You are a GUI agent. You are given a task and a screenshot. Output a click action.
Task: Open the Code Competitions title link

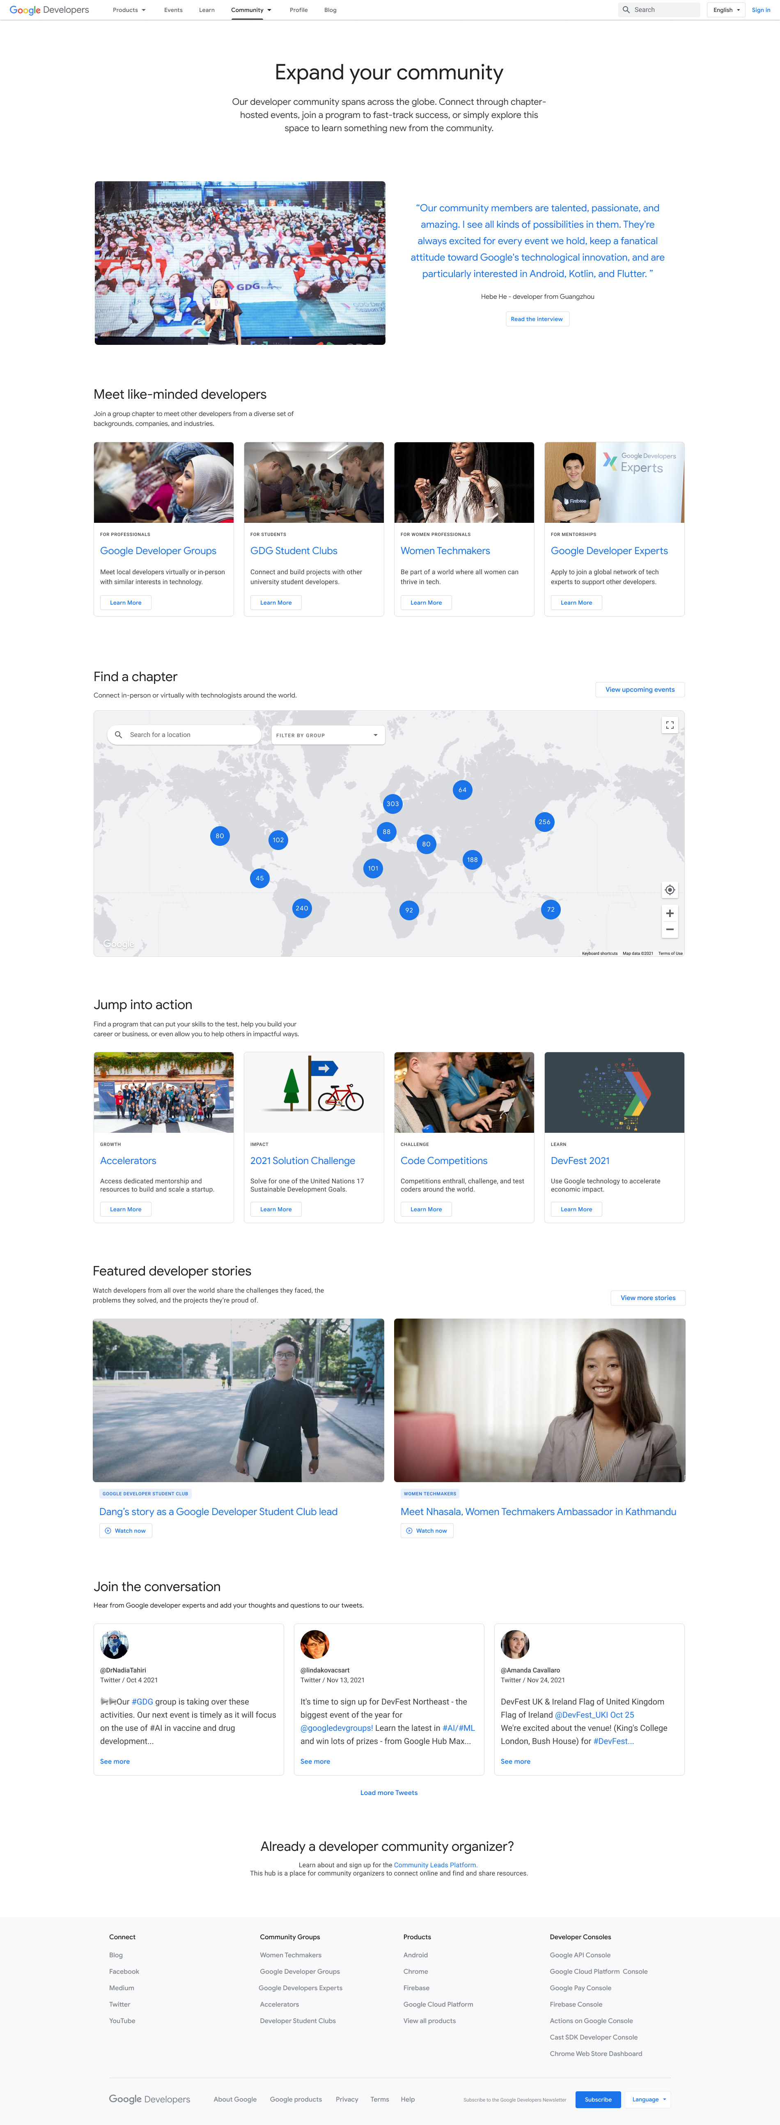444,1160
